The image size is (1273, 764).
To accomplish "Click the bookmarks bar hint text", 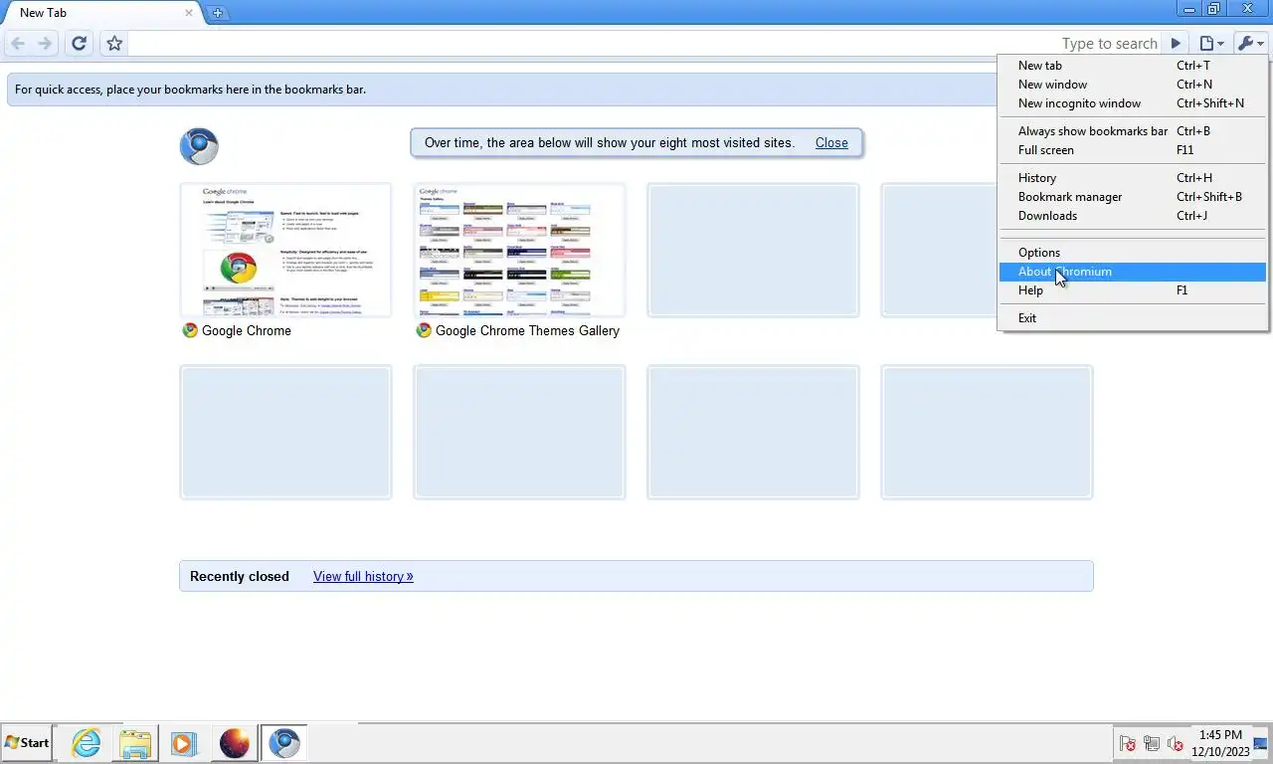I will [190, 90].
